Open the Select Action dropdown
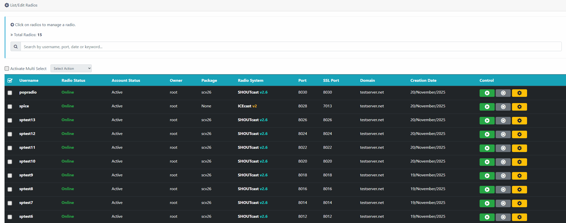 [71, 68]
